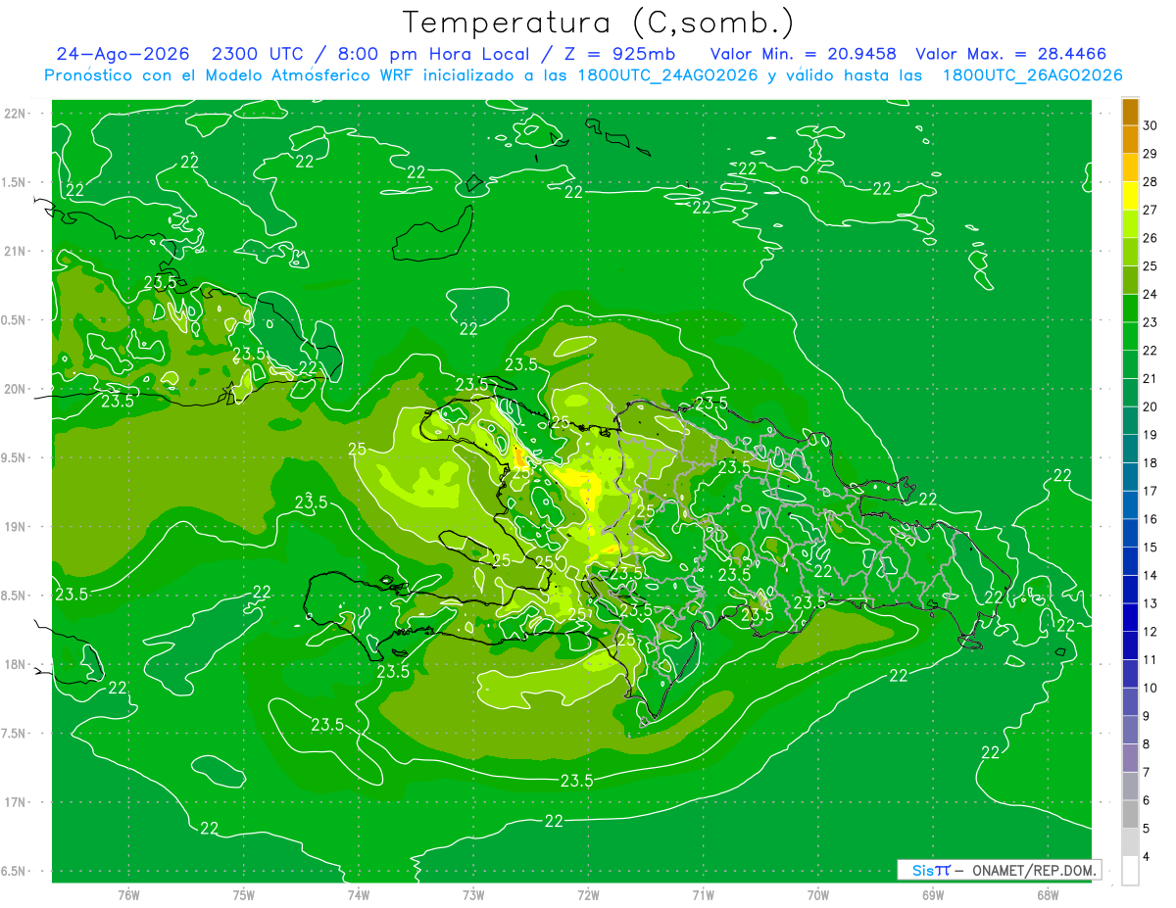Click the legend value "20" on the color bar
Viewport: 1176px width, 908px height.
point(1151,406)
